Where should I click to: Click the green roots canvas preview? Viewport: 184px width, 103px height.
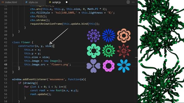pos(161,51)
